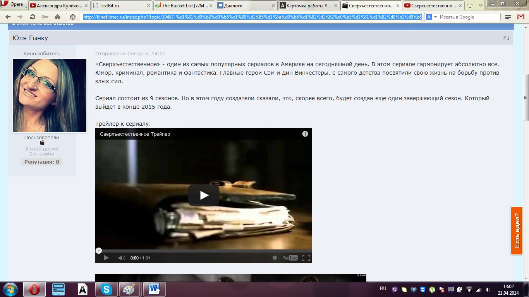Open the Gmail notifier extension icon

point(521,17)
